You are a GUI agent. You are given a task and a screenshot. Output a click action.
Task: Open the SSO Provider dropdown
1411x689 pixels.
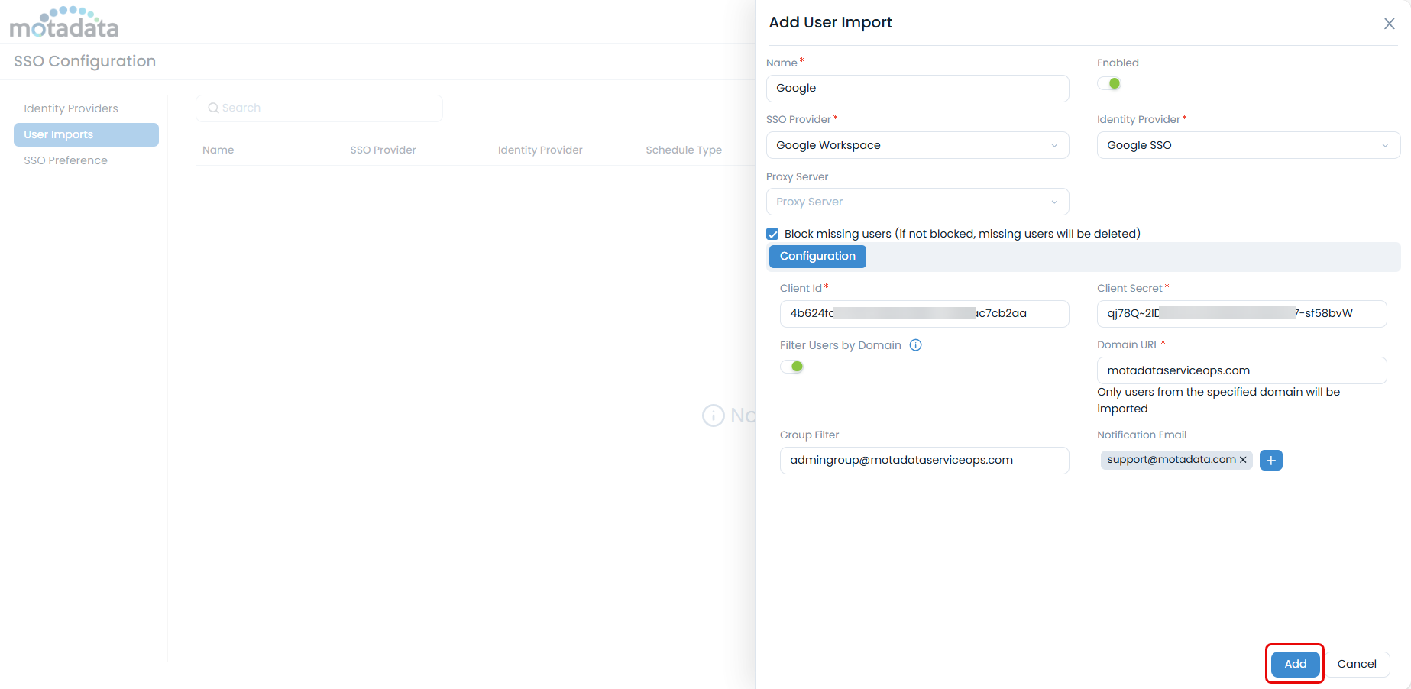[x=917, y=145]
